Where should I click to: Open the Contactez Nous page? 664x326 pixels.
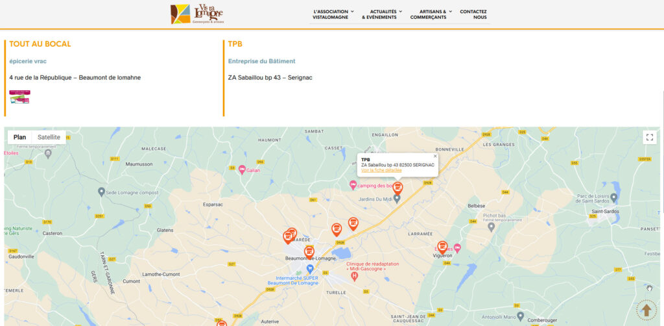point(473,14)
